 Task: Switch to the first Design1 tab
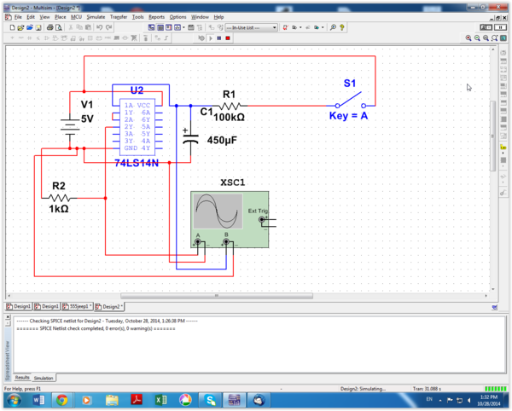click(19, 306)
